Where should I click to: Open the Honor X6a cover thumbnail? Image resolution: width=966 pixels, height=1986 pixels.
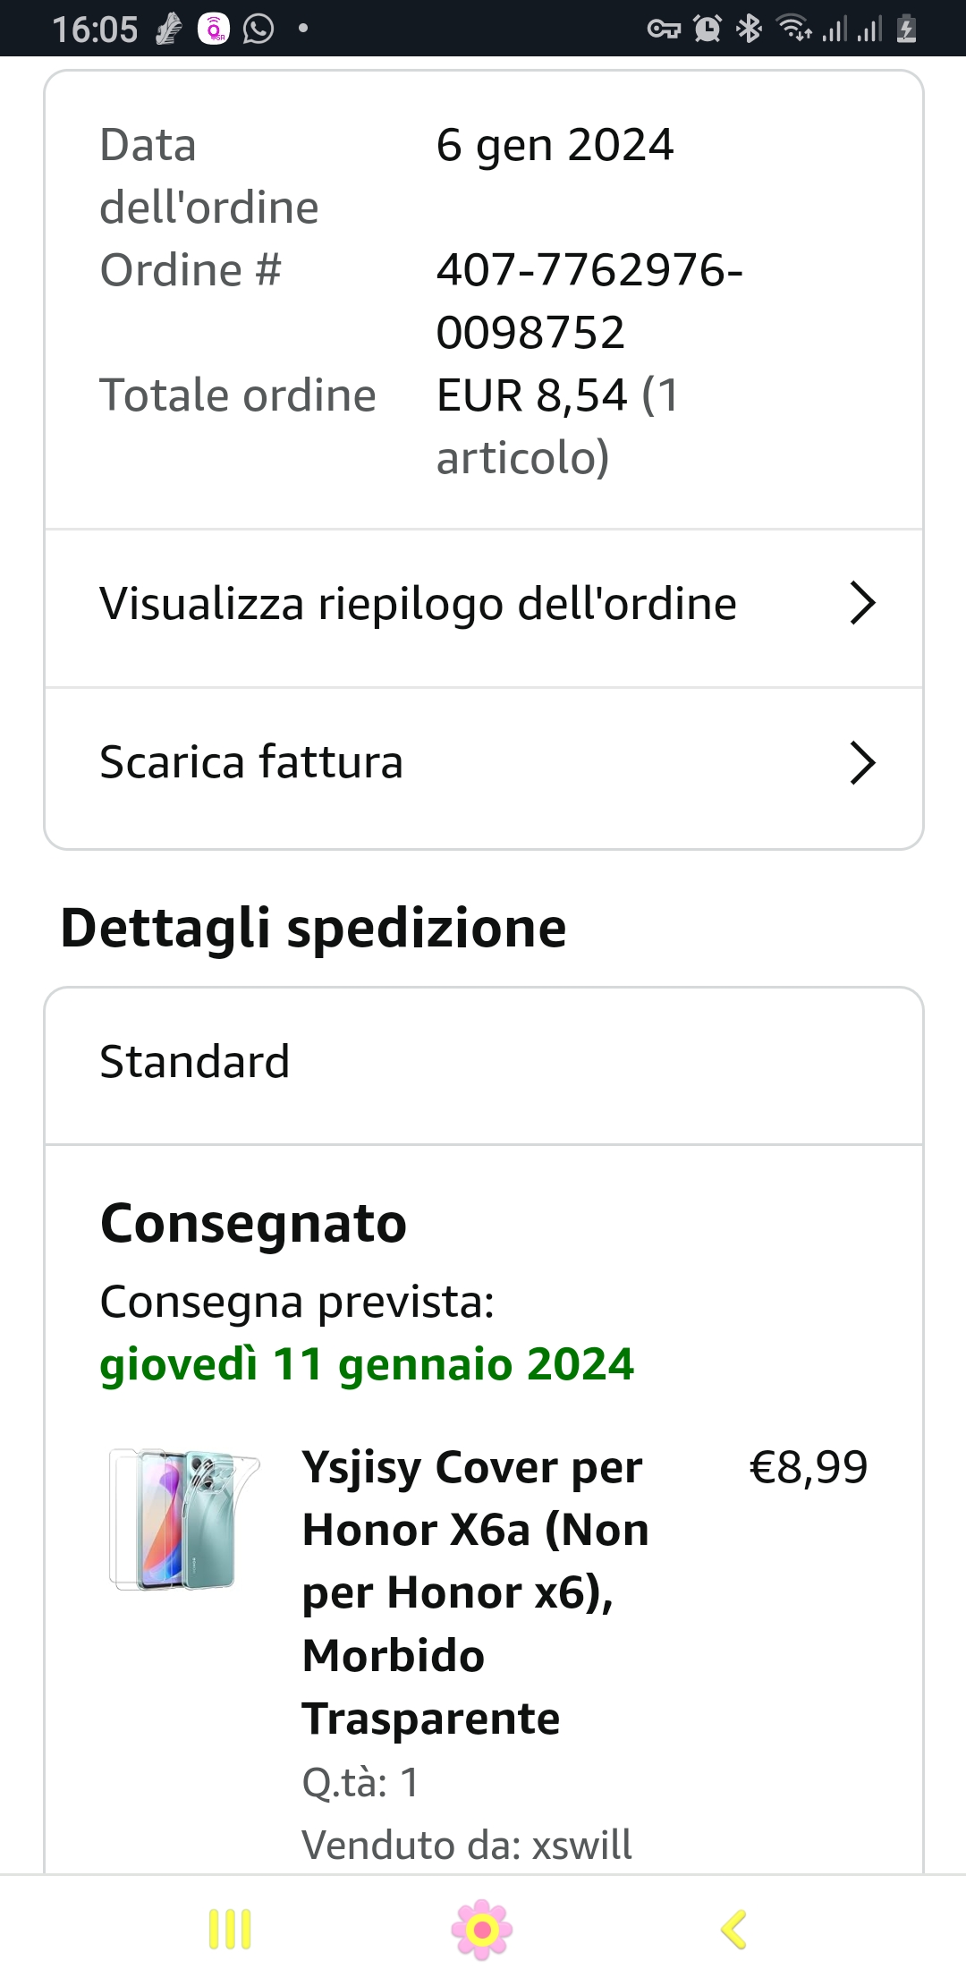pyautogui.click(x=183, y=1518)
